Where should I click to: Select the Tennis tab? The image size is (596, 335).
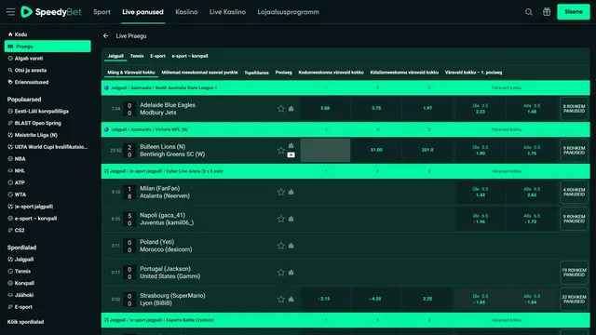137,56
